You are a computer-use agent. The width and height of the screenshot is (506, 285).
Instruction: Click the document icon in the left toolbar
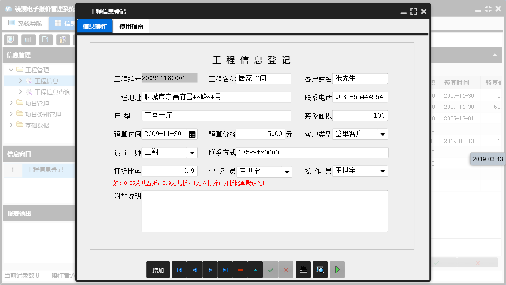coord(46,40)
